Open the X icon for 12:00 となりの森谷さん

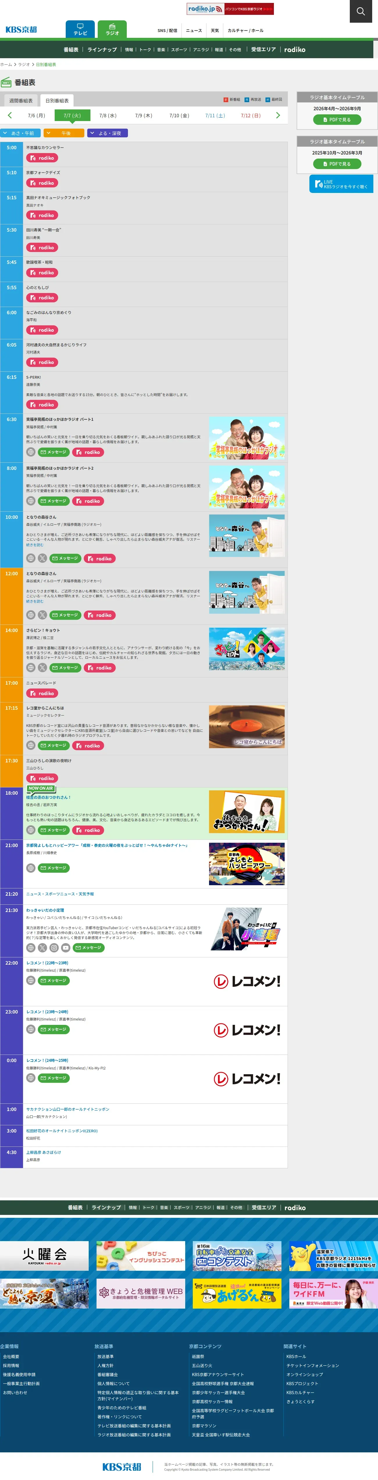[x=42, y=615]
